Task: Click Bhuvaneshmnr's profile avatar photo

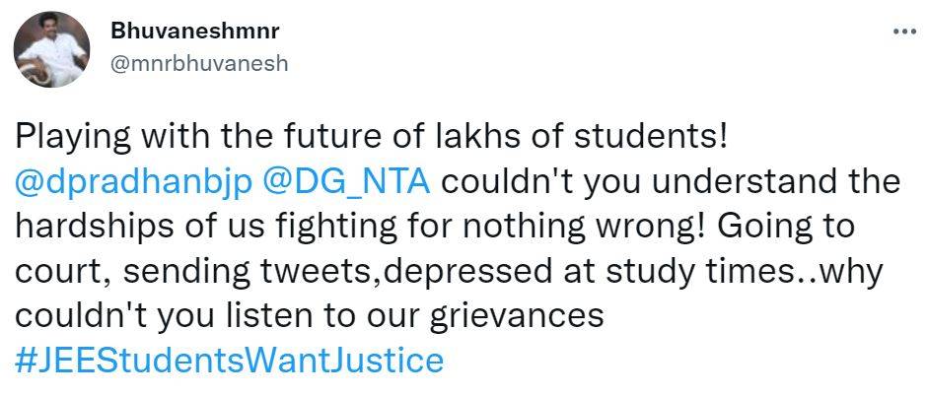Action: tap(49, 51)
